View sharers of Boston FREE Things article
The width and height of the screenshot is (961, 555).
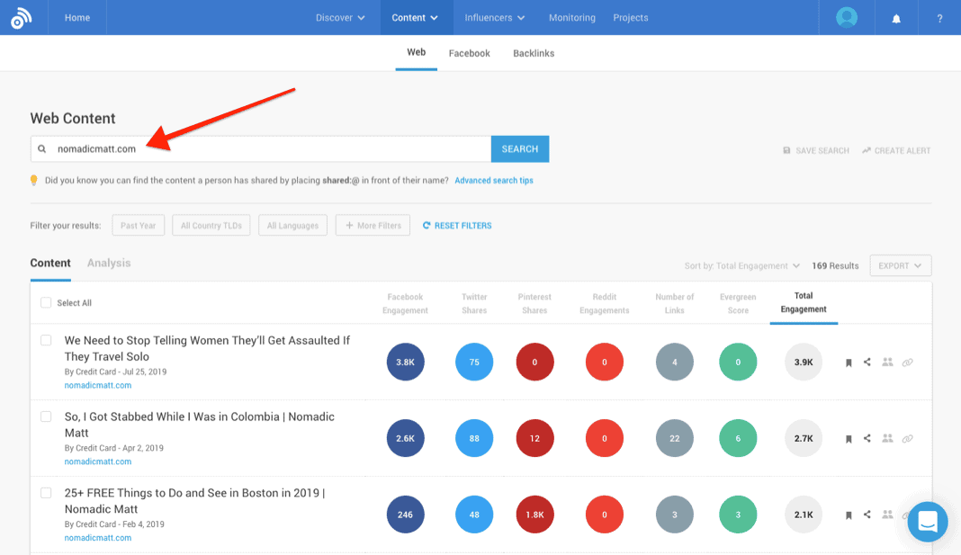pyautogui.click(x=887, y=515)
